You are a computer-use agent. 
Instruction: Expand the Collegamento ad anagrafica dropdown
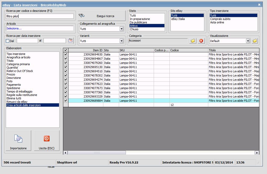pyautogui.click(x=121, y=29)
